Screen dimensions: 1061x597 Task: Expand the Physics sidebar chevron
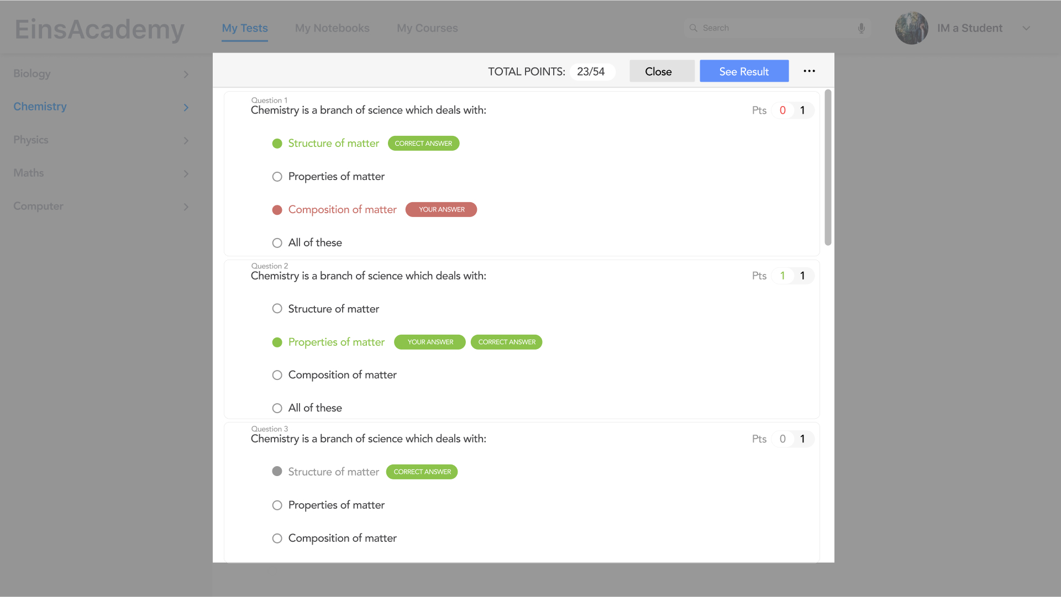click(x=186, y=140)
